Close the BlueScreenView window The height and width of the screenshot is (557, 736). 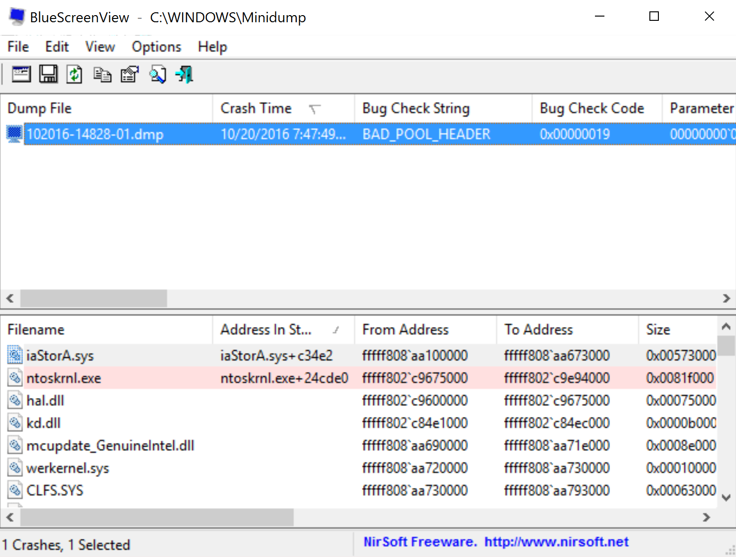[x=709, y=17]
